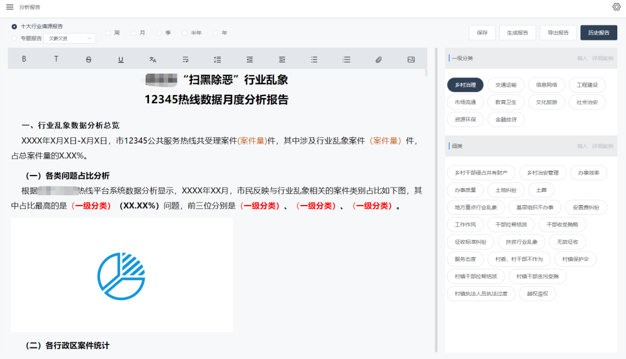
Task: Open the hamburger menu at top left
Action: coord(10,7)
